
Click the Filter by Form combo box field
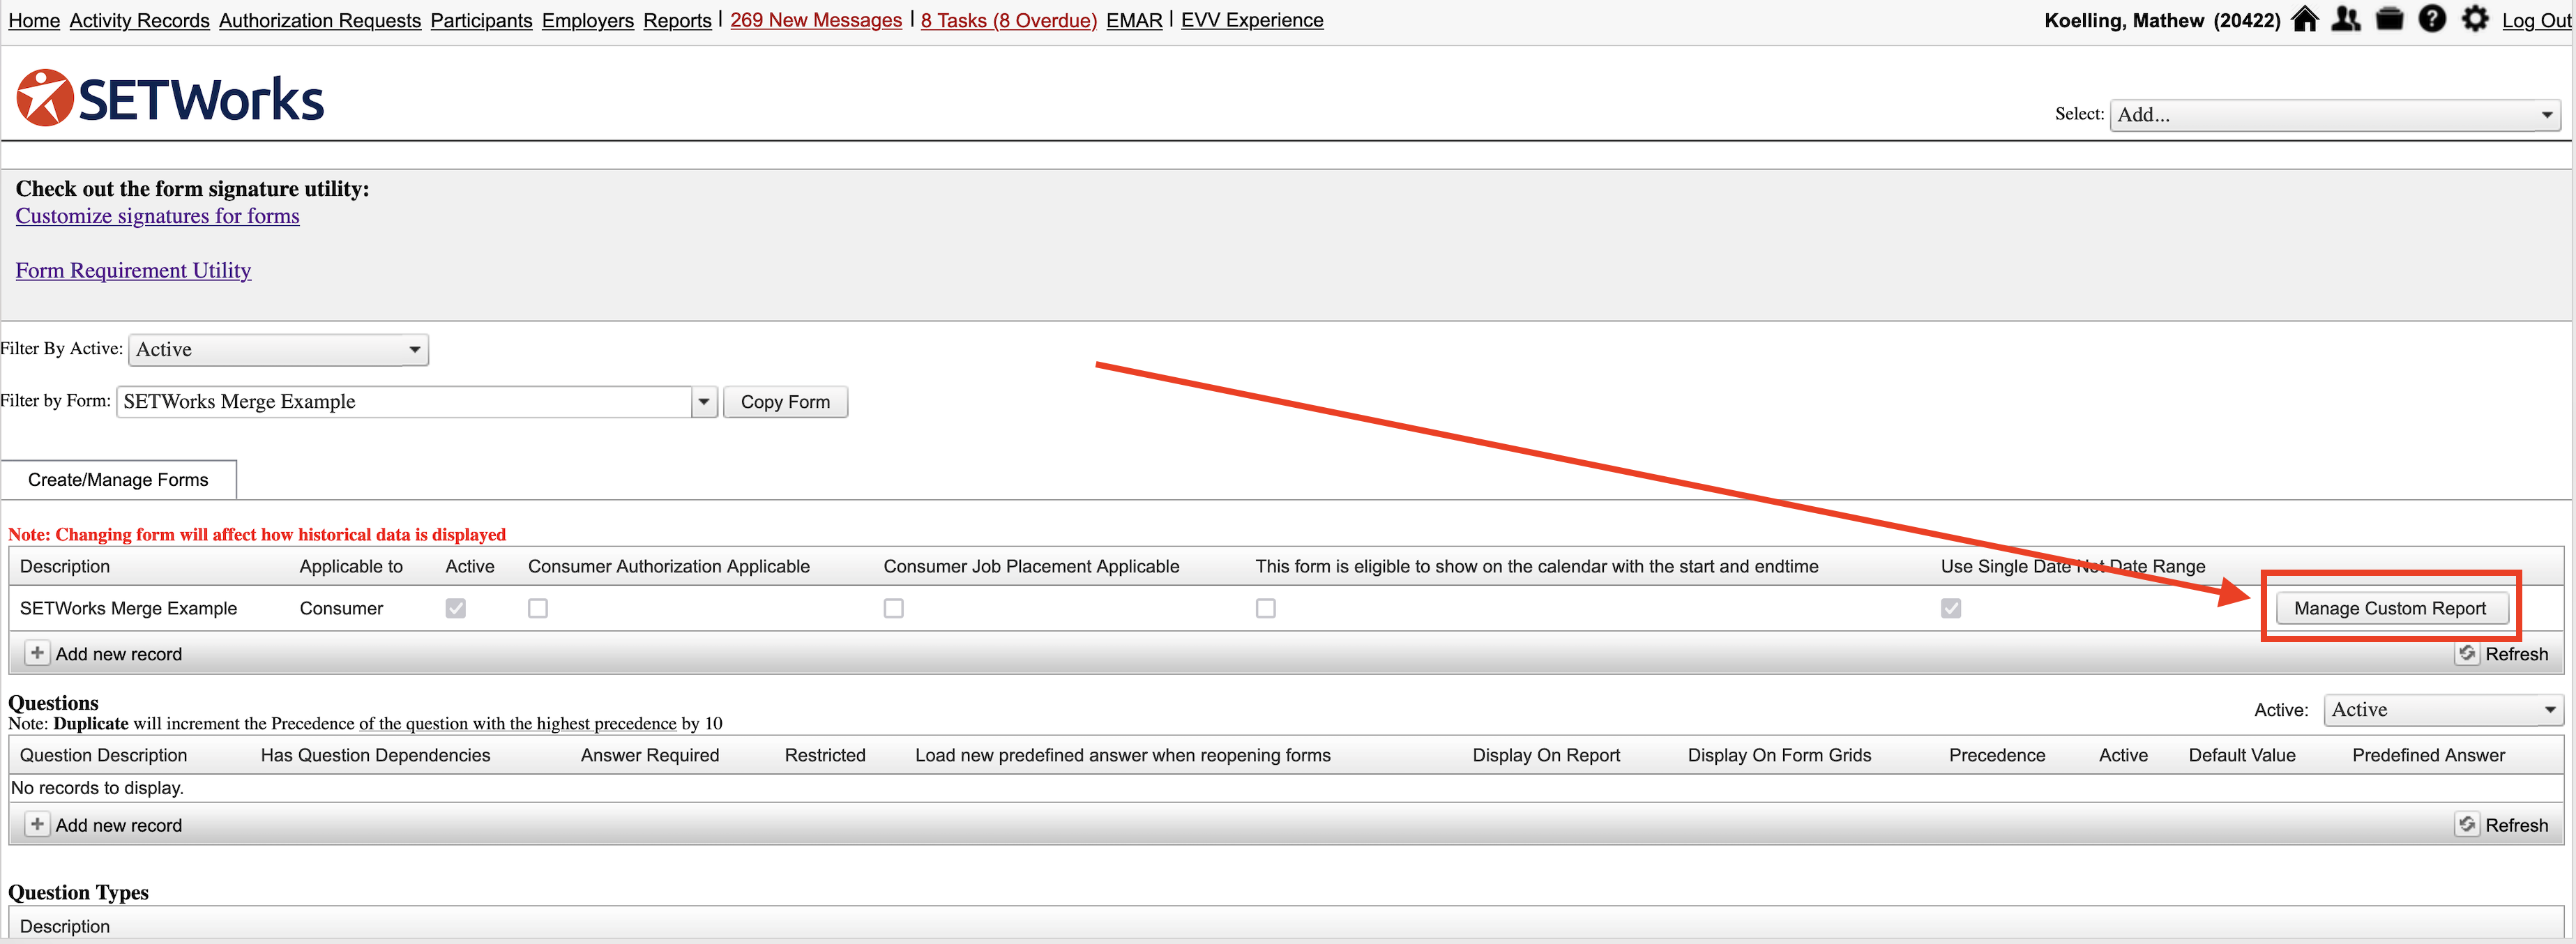(404, 402)
